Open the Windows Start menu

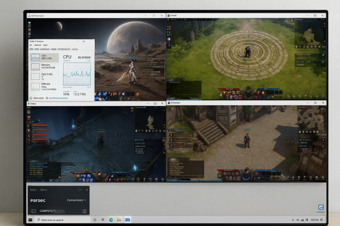pyautogui.click(x=30, y=220)
